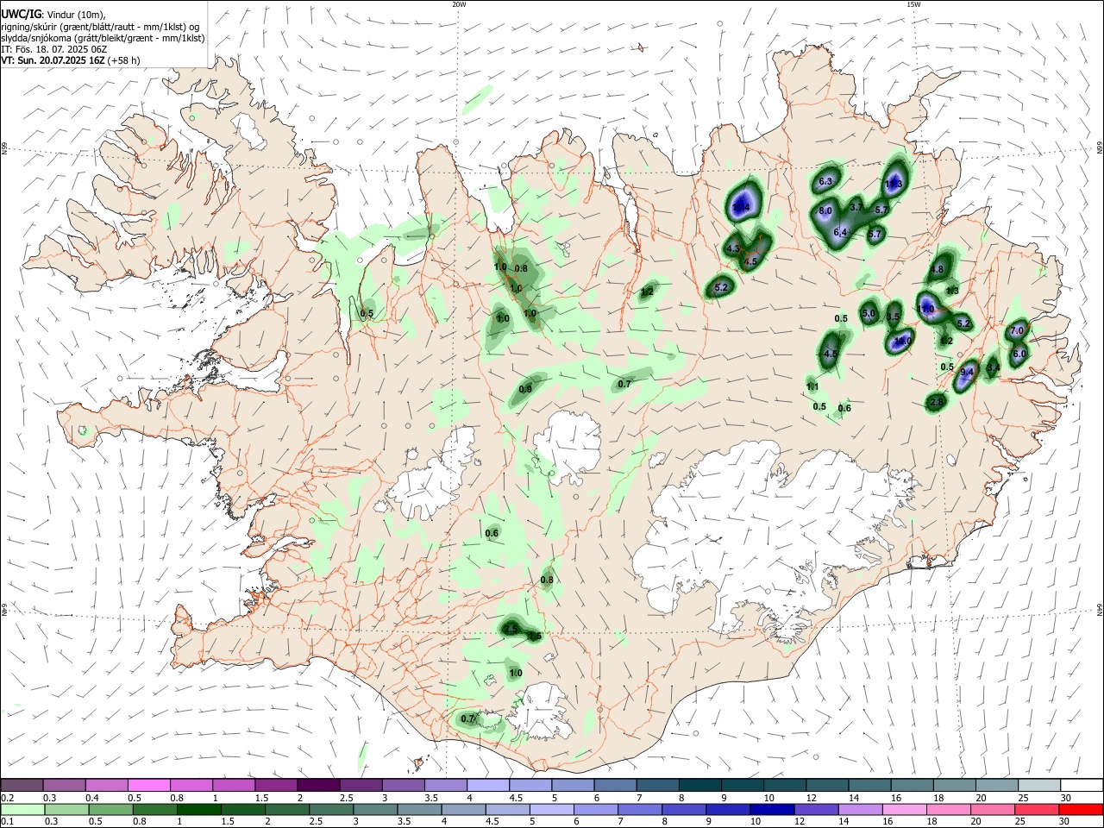
Task: Select the lavender 5 rain scale swatch
Action: 551,809
